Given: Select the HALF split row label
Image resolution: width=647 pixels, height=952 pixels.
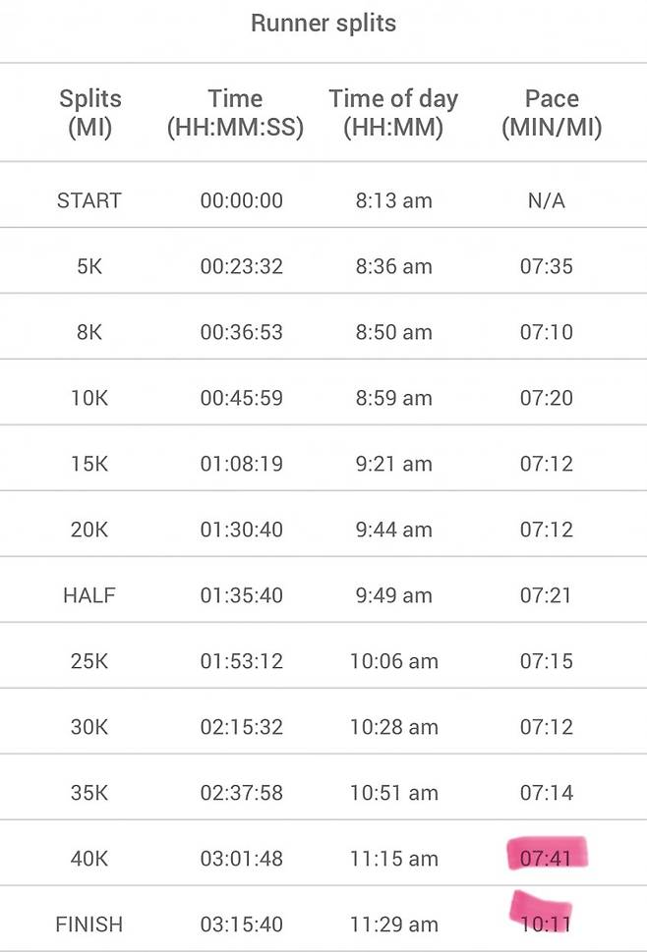Looking at the screenshot, I should [x=89, y=595].
